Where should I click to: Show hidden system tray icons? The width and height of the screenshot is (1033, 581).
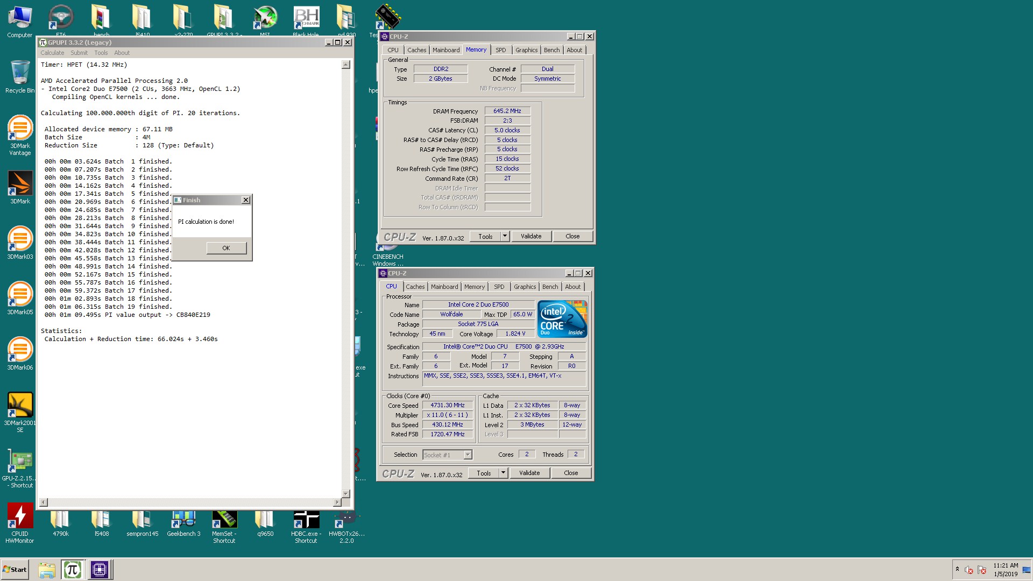957,569
